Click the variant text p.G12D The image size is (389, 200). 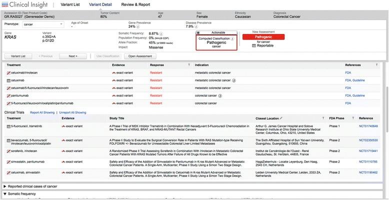tap(48, 40)
